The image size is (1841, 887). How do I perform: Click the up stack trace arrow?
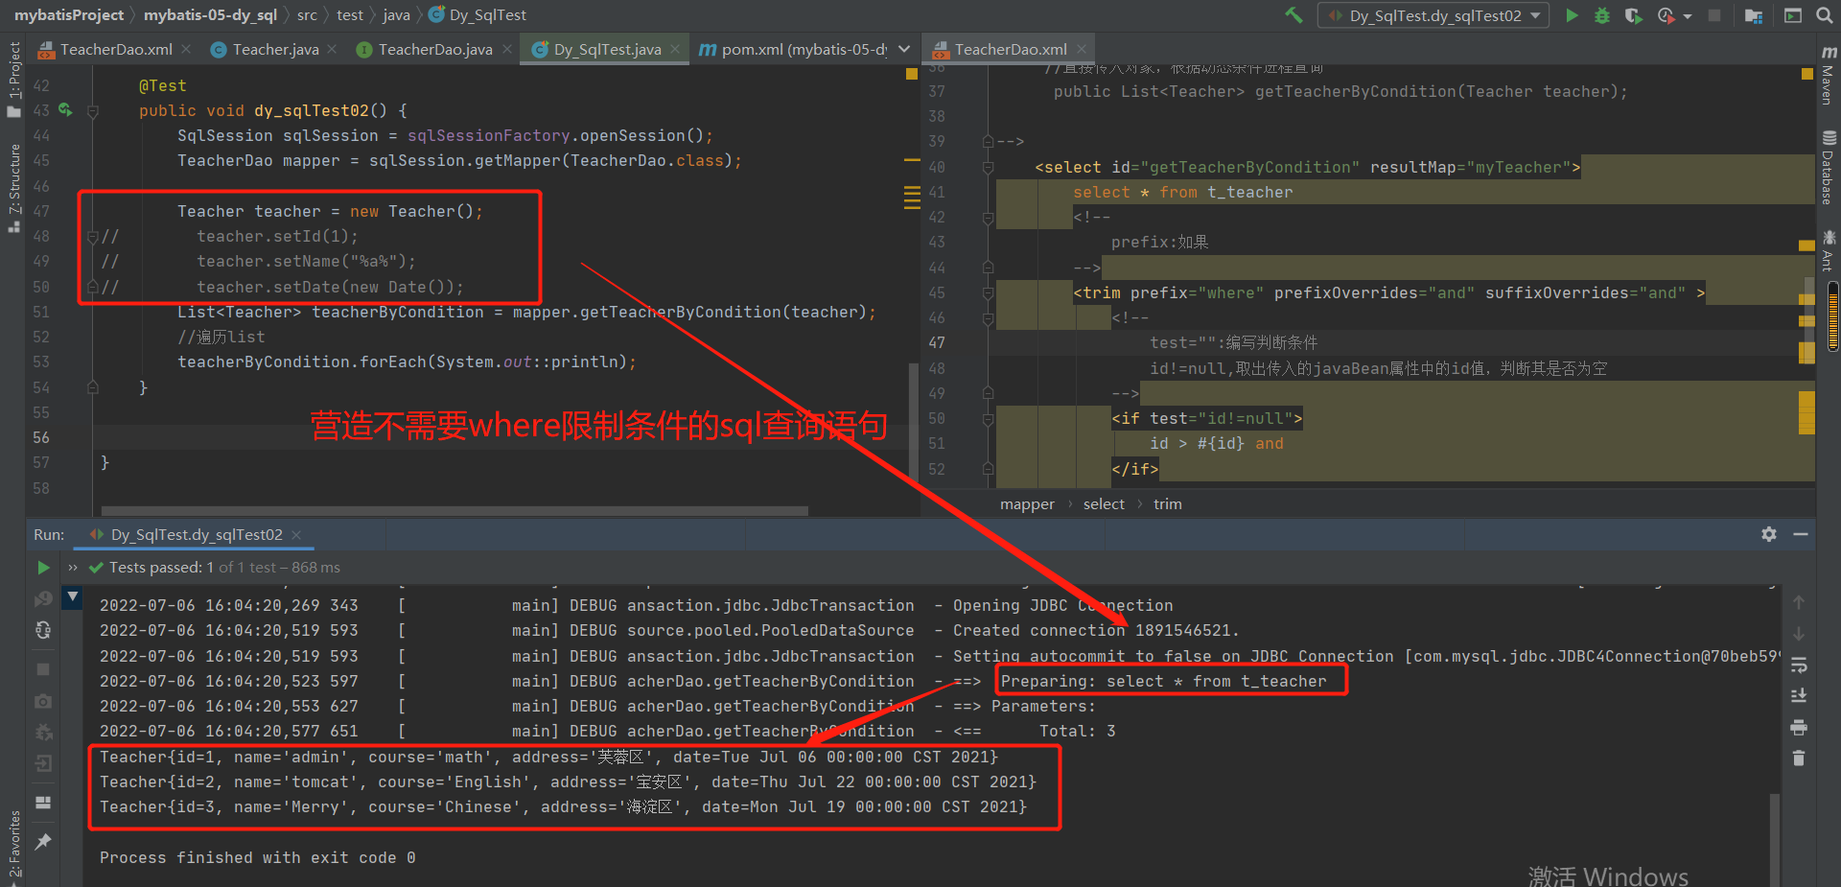1799,602
